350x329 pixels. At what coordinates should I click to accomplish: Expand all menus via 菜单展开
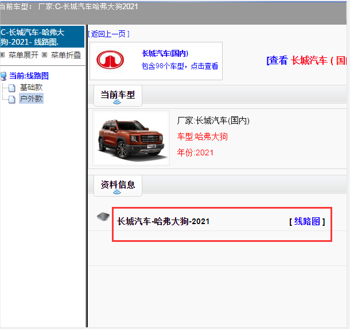[24, 55]
